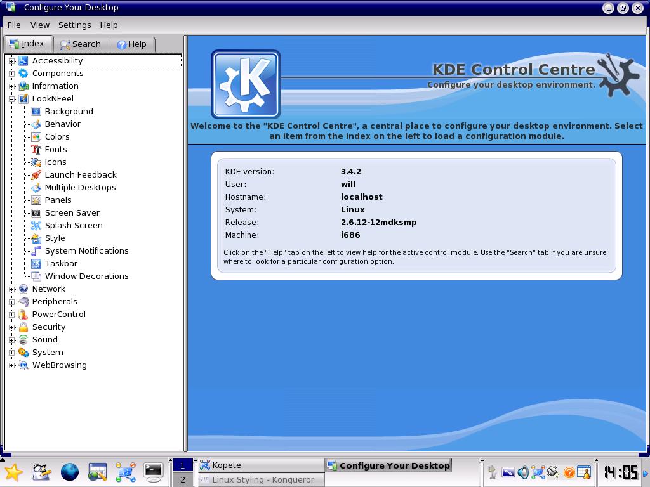This screenshot has width=650, height=487.
Task: Select the WebBrowsing label
Action: click(x=60, y=365)
